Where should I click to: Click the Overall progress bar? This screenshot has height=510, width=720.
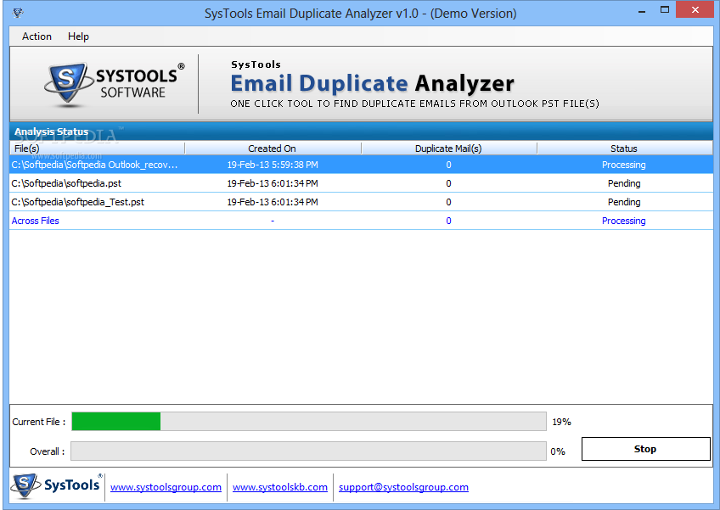tap(308, 451)
